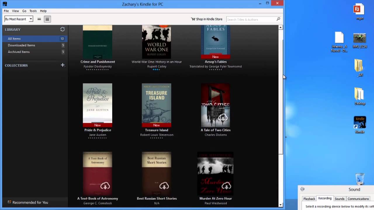Screen dimensions: 374x210
Task: Open the View menu
Action: point(15,11)
